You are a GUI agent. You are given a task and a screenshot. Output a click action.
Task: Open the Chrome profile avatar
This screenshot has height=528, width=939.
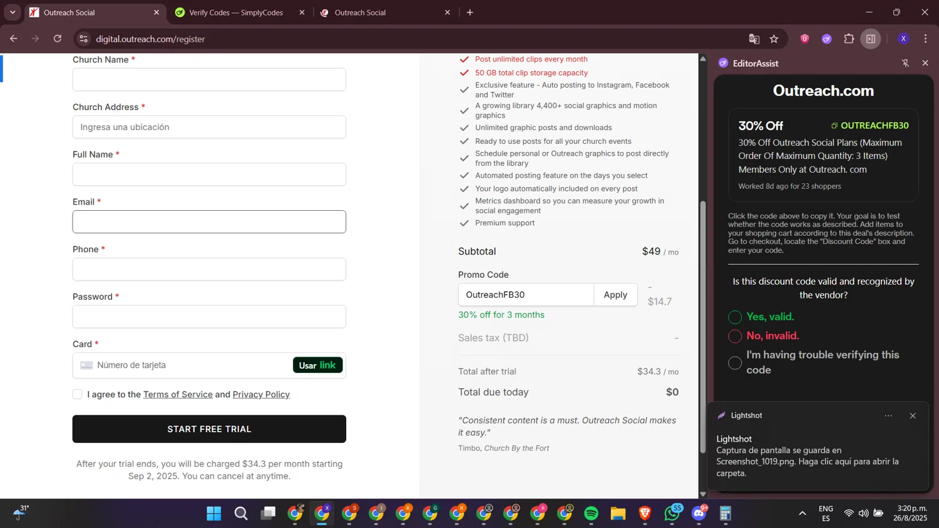point(903,39)
